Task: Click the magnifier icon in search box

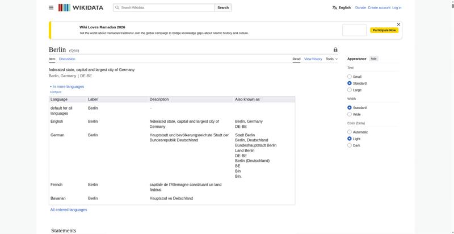Action: coord(117,7)
